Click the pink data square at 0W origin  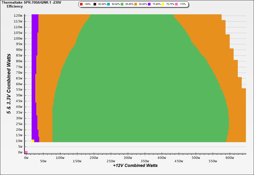coord(26,152)
